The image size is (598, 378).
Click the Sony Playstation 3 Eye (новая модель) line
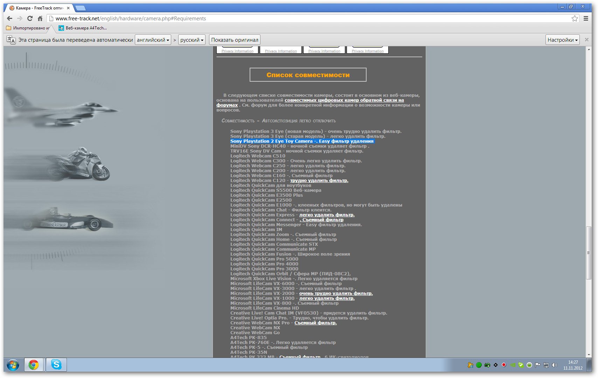pos(316,131)
